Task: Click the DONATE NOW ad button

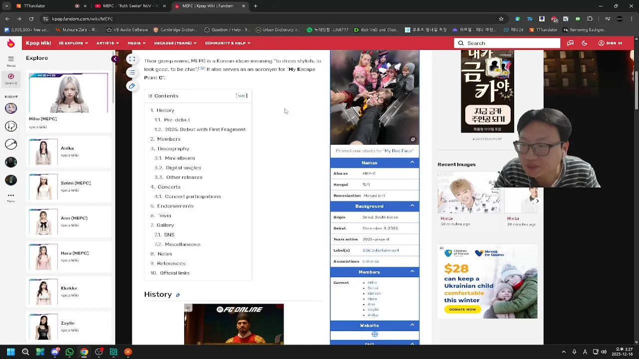Action: pyautogui.click(x=462, y=309)
